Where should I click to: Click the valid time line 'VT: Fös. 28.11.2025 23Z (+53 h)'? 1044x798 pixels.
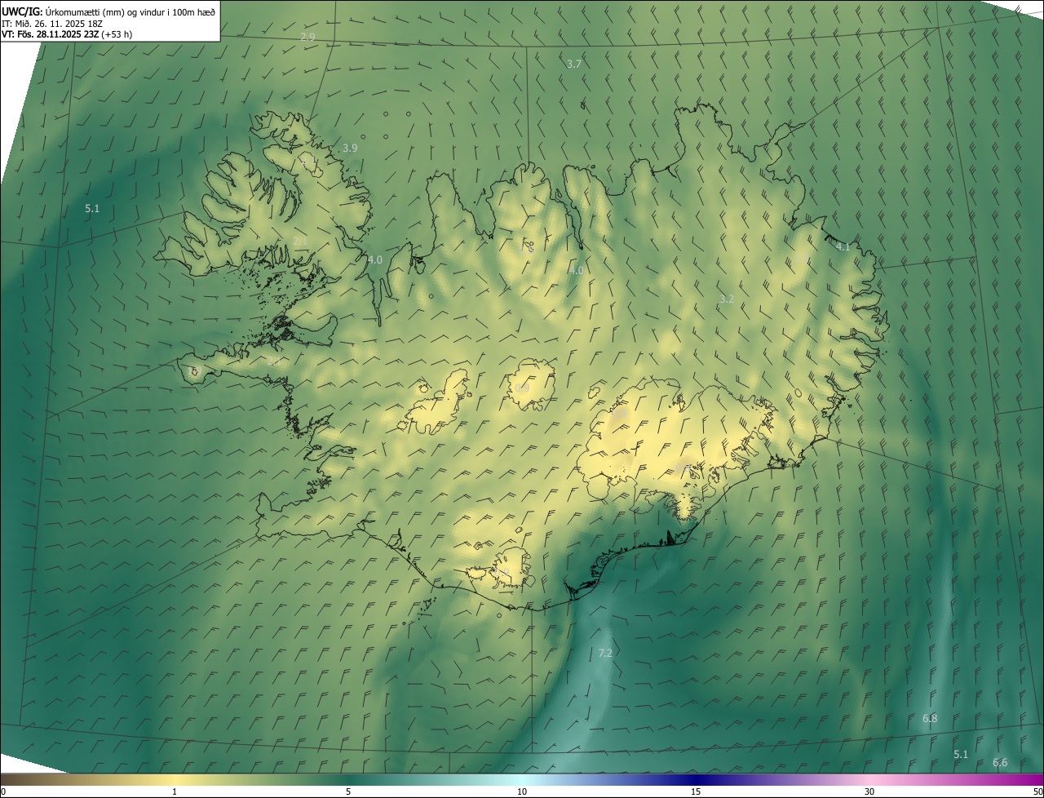(x=67, y=34)
